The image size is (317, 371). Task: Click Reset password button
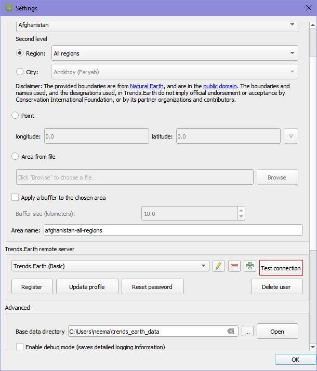152,286
